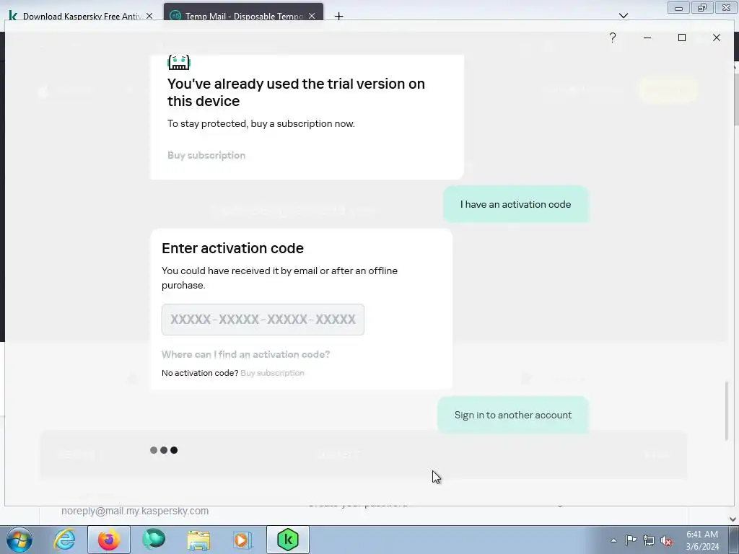Click the browser page scrollbar down arrow

pyautogui.click(x=733, y=519)
